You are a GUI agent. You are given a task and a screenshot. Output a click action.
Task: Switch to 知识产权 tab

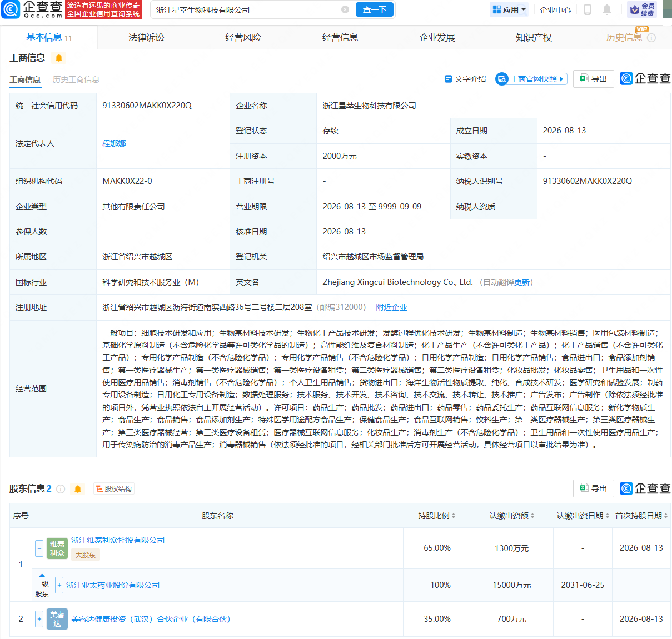coord(534,37)
